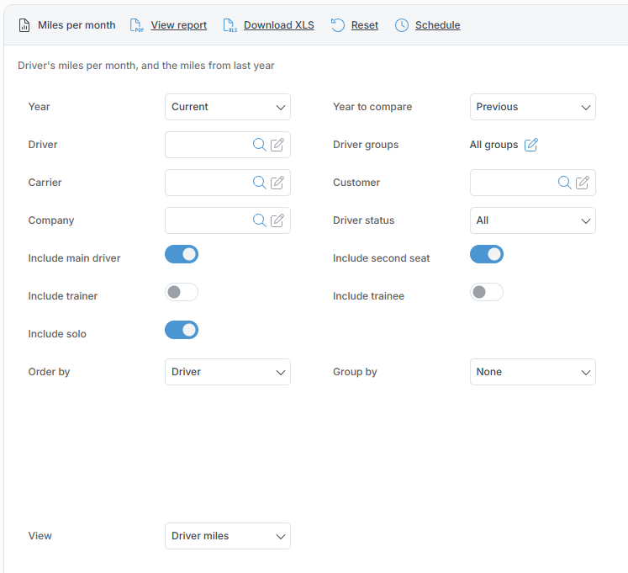Screen dimensions: 628x573
Task: Open the Order by dropdown
Action: point(228,372)
